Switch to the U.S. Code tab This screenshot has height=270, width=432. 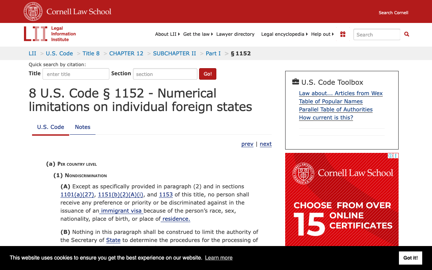click(x=51, y=127)
